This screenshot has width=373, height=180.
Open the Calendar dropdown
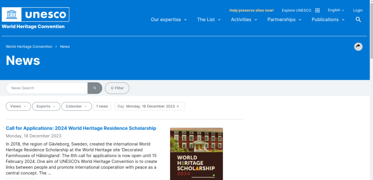(76, 106)
